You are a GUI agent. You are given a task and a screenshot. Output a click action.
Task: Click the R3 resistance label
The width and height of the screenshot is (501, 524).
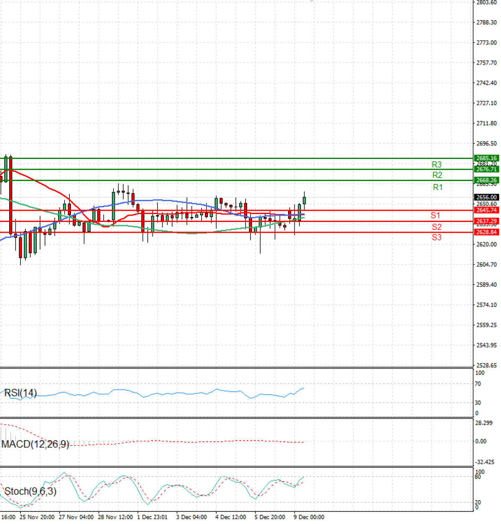coord(437,165)
